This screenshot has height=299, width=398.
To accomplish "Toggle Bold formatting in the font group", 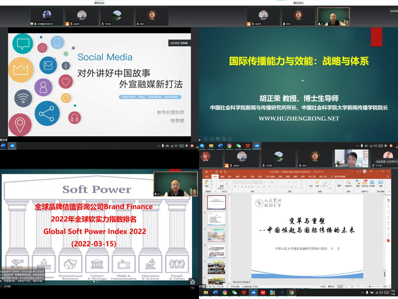I will [235, 187].
